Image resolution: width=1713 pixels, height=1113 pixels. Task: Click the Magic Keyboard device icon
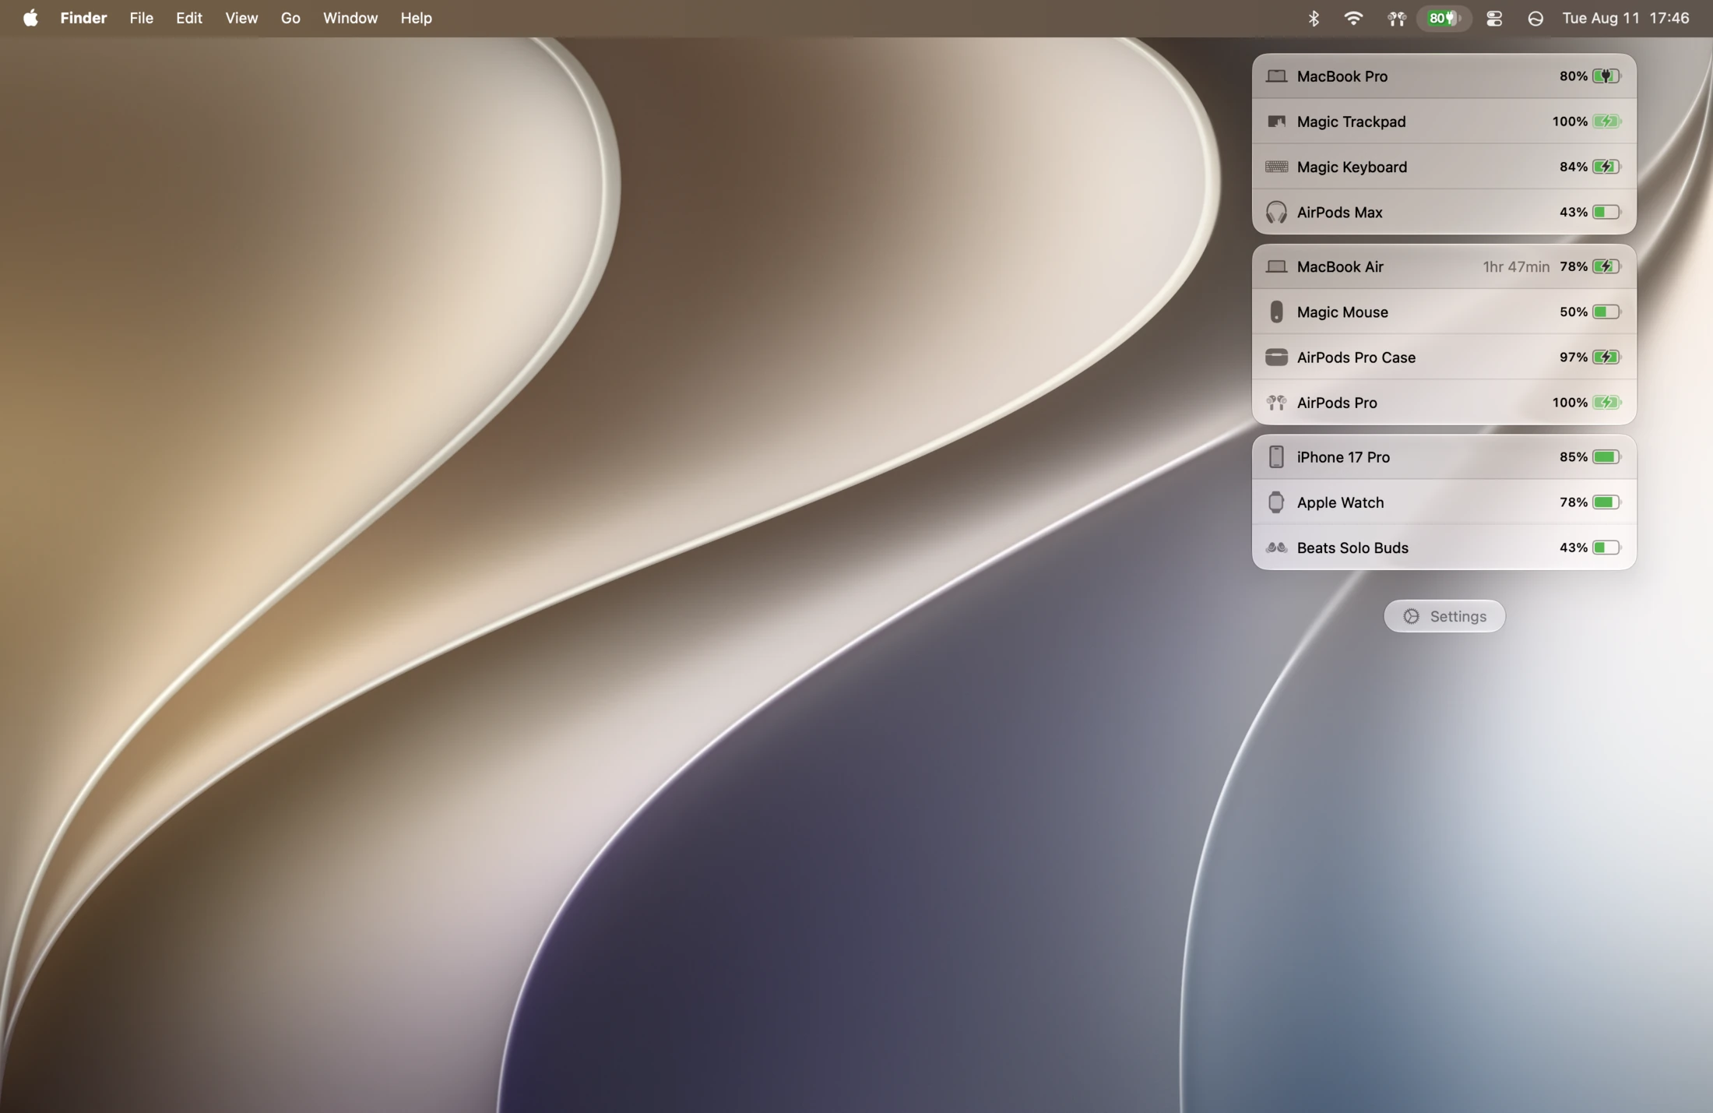point(1276,167)
